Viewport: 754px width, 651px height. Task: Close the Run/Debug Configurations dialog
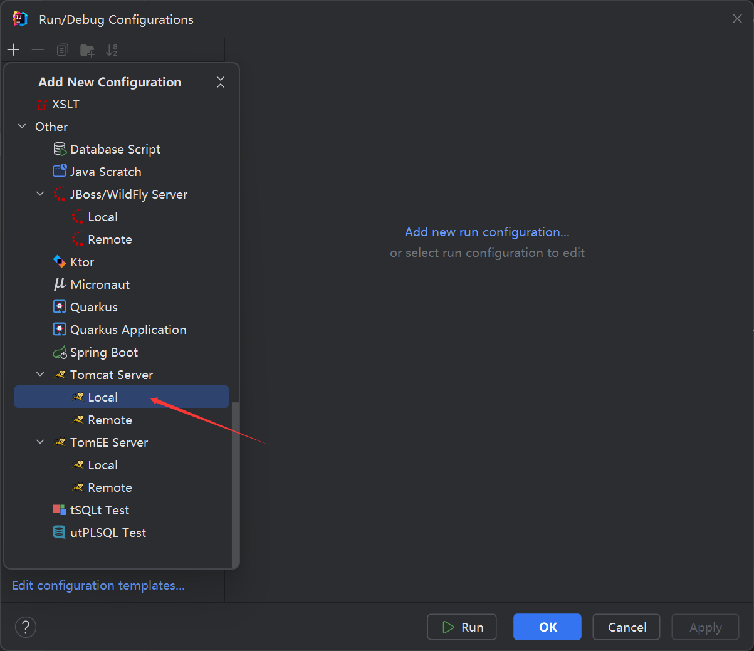click(x=737, y=19)
